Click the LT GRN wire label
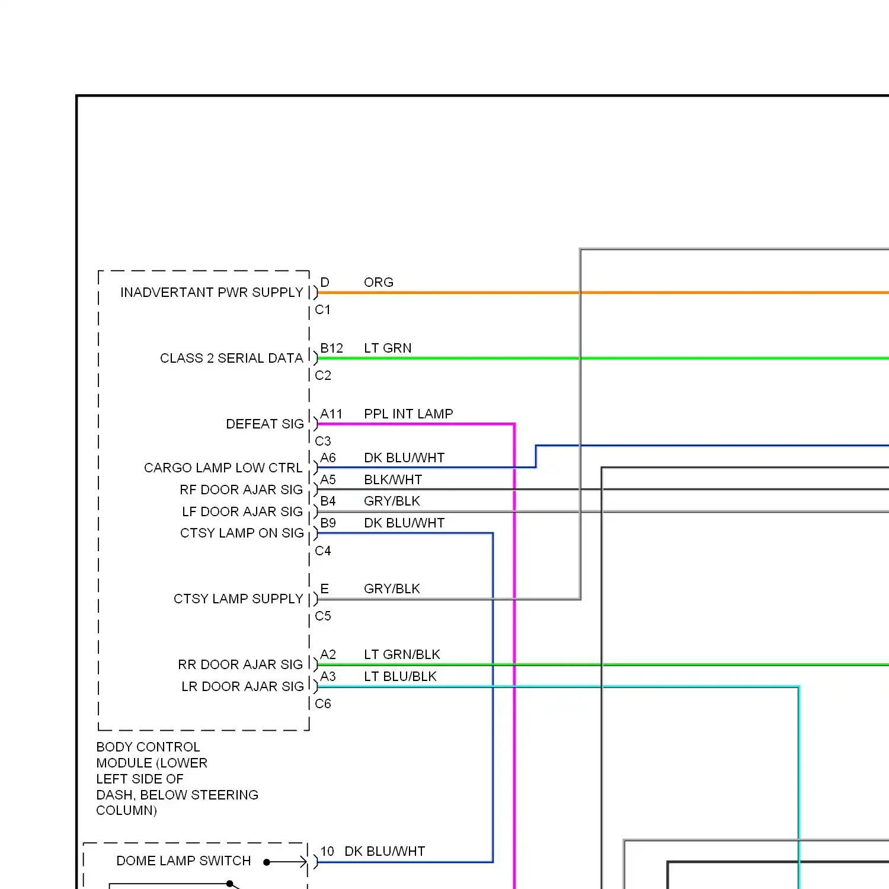 [x=388, y=348]
